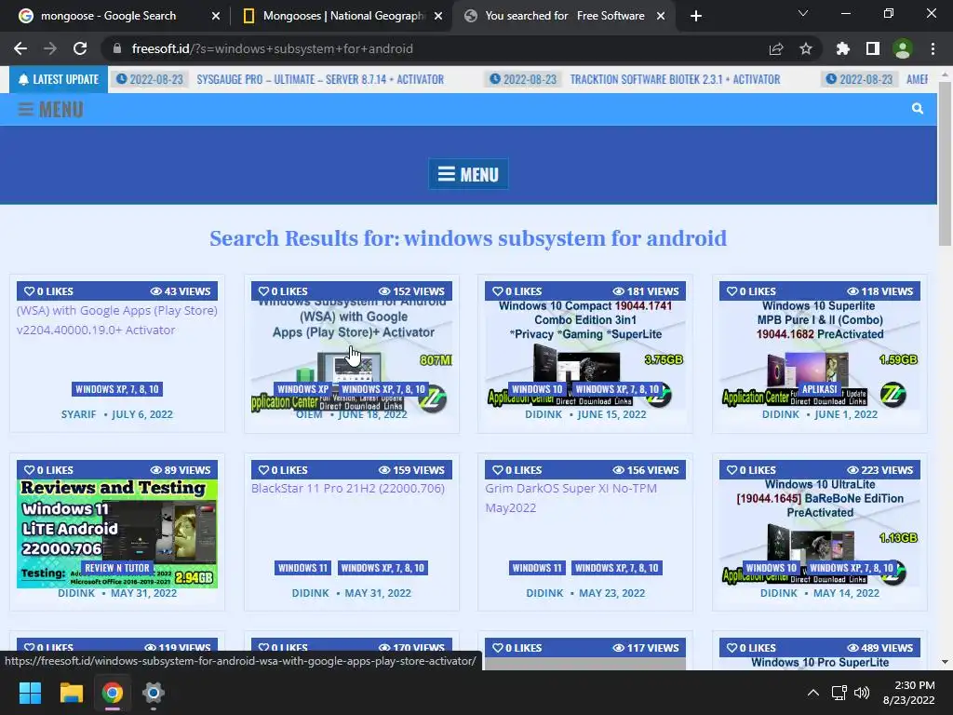Bookmark this page with the star icon
This screenshot has height=715, width=953.
click(x=805, y=48)
